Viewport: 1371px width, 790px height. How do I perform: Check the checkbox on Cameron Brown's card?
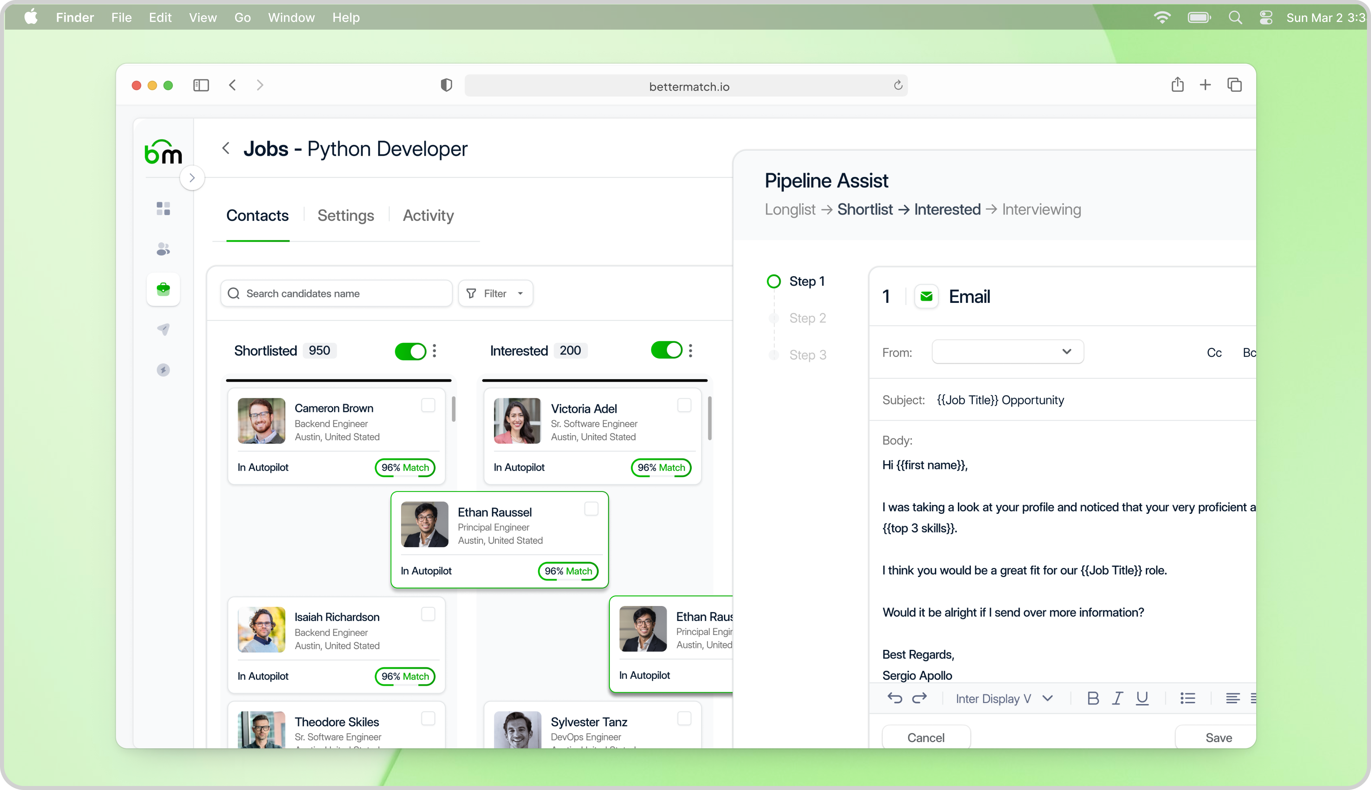pyautogui.click(x=428, y=404)
